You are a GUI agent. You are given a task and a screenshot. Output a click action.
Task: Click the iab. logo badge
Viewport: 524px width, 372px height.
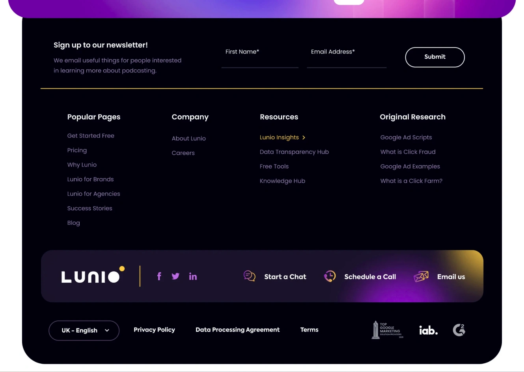click(429, 330)
